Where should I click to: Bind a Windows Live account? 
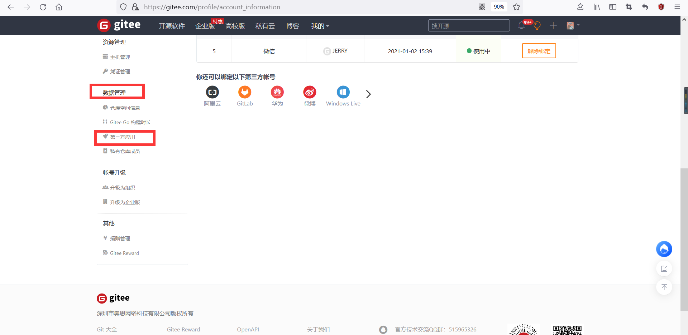[343, 96]
